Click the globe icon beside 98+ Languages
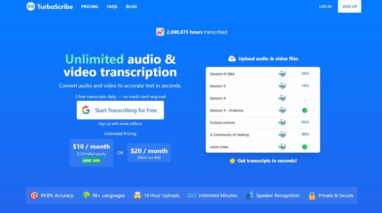This screenshot has width=382, height=213. (86, 195)
